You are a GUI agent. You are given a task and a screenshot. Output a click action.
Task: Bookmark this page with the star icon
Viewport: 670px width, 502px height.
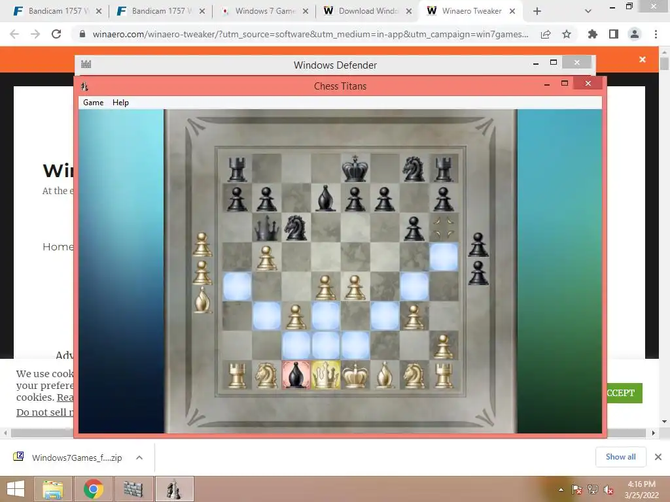point(567,34)
